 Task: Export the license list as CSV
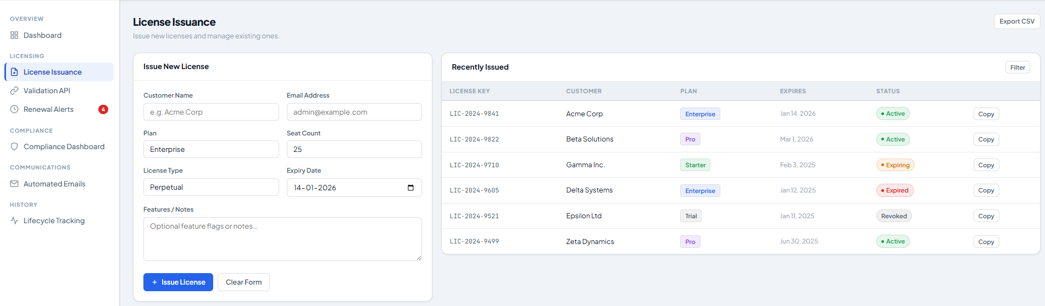point(1016,21)
